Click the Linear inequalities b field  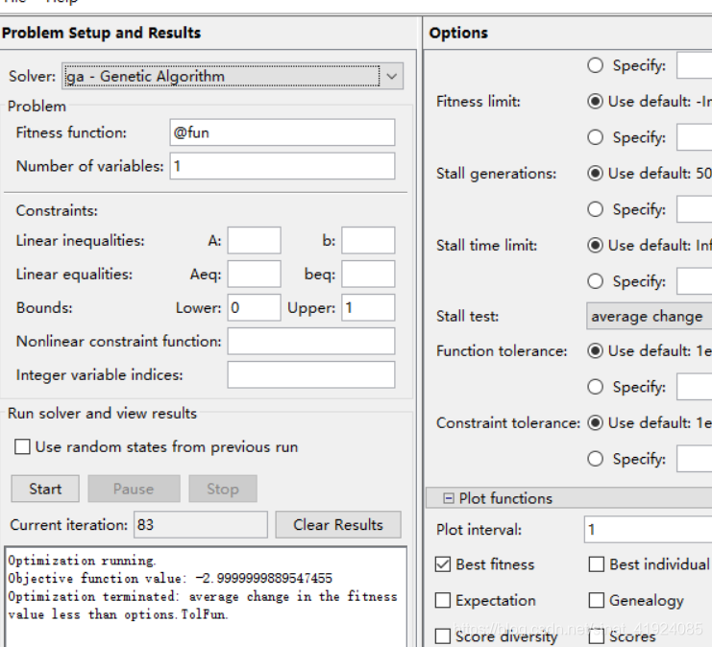368,241
